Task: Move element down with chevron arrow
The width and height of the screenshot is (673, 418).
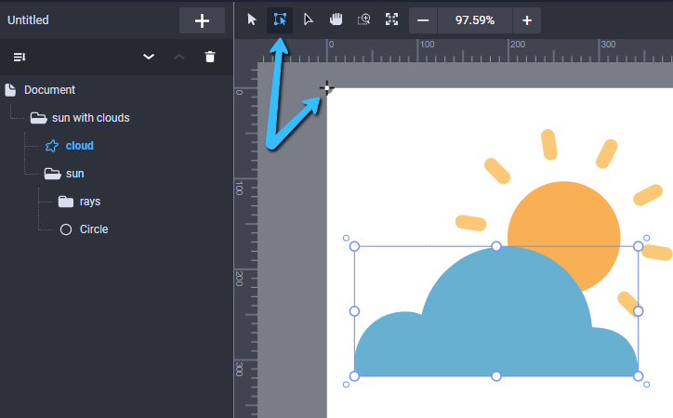Action: [x=149, y=57]
